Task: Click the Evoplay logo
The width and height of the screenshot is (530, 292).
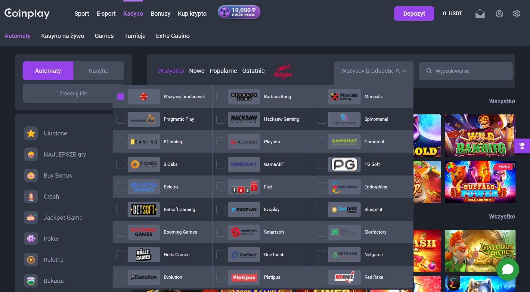Action: [244, 210]
